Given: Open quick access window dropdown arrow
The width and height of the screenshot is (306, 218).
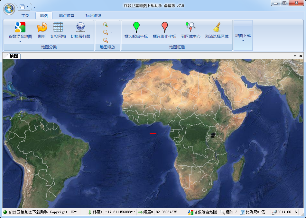Looking at the screenshot, I should coord(28,7).
